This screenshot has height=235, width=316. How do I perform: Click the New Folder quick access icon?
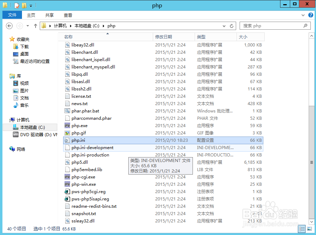click(24, 5)
